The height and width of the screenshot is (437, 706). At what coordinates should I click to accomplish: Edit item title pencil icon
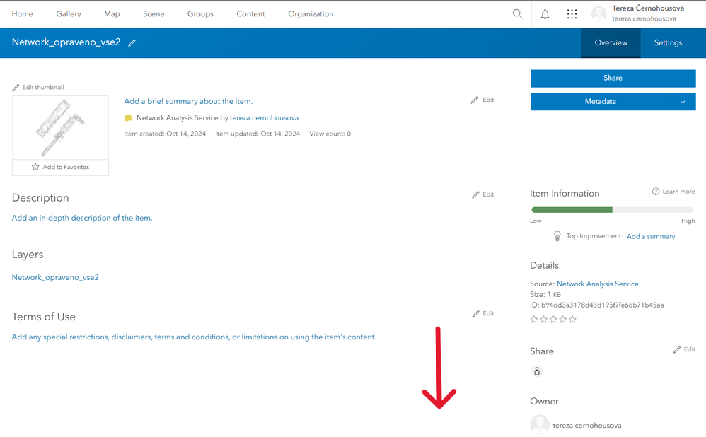132,42
